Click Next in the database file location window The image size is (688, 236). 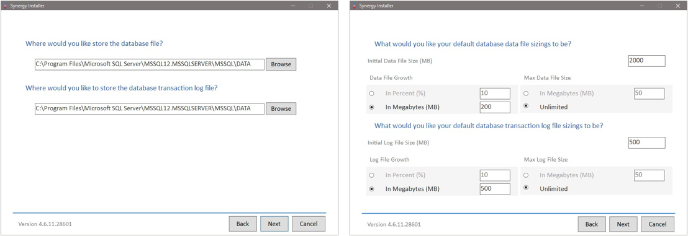(x=274, y=224)
